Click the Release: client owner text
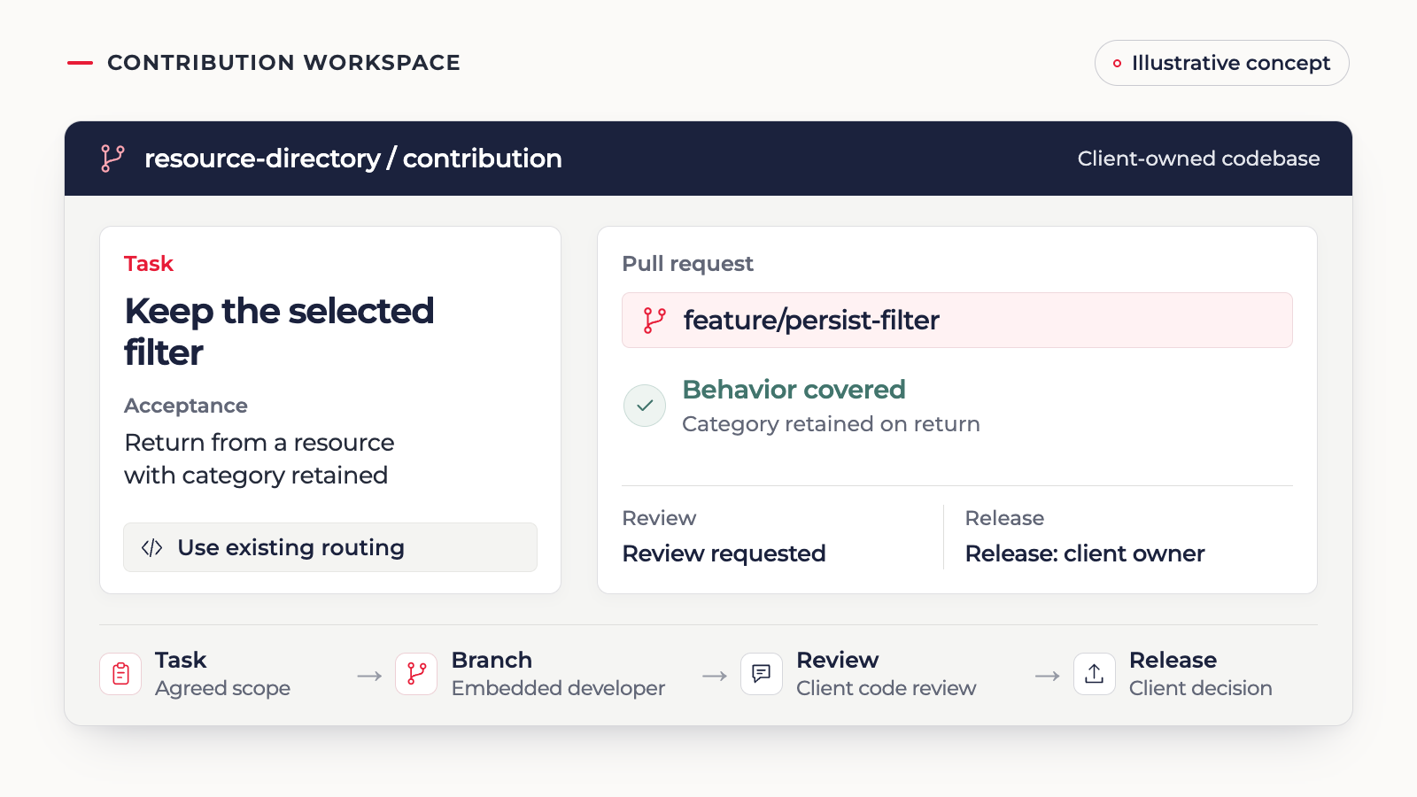Screen dimensions: 1417x797 [1085, 553]
